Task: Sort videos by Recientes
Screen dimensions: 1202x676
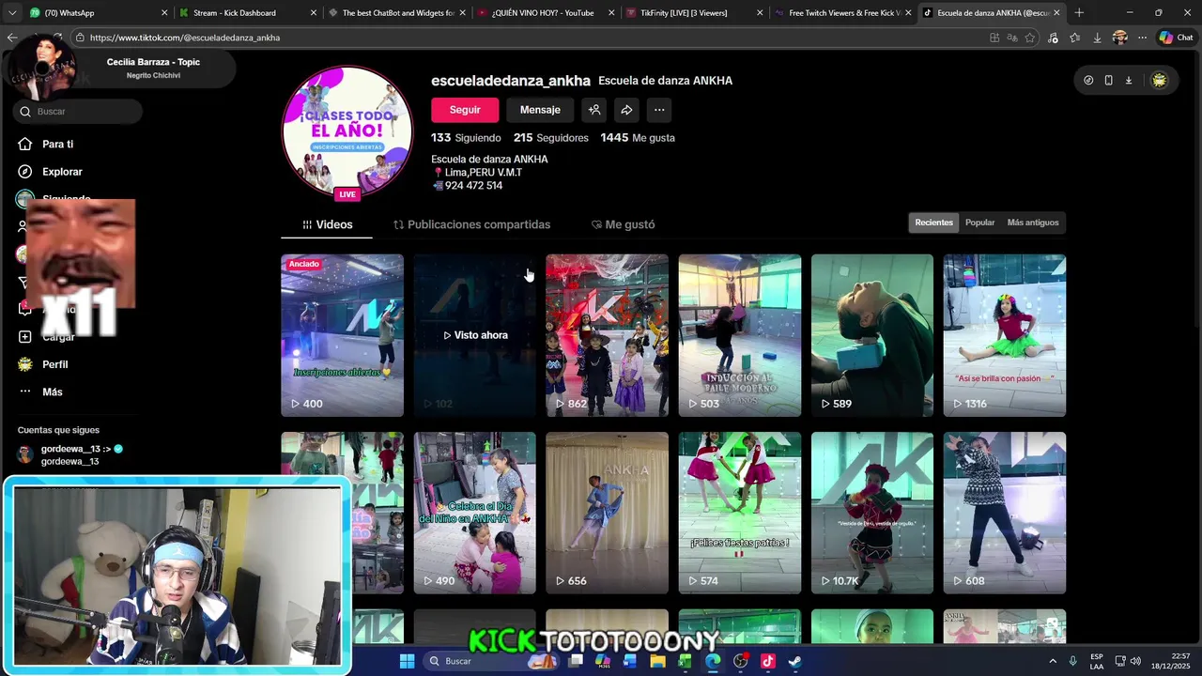Action: tap(933, 223)
